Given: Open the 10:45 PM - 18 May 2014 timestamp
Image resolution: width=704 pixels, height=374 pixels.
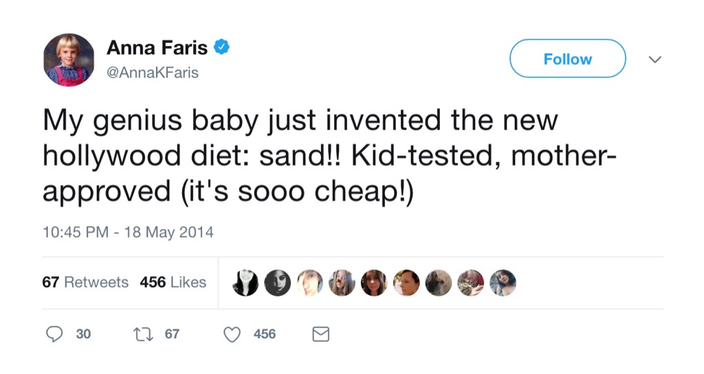Looking at the screenshot, I should click(128, 232).
